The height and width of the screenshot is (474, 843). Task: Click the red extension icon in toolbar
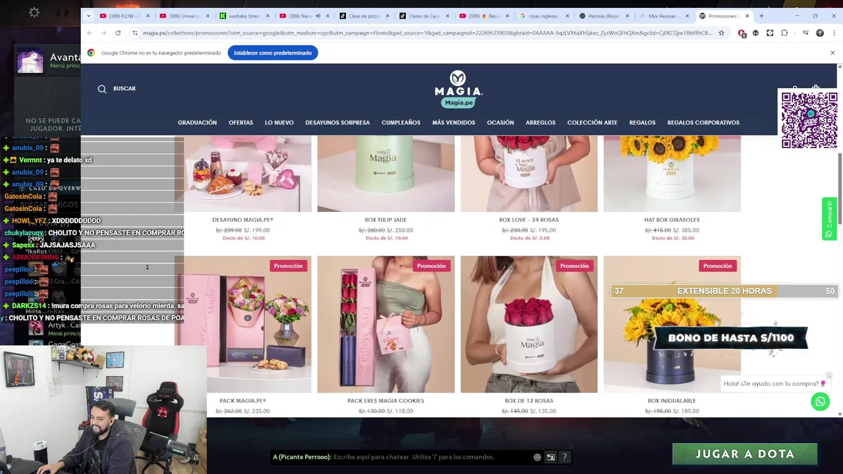(742, 33)
